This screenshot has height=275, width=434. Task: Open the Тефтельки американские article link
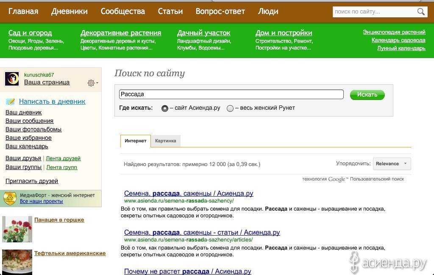tap(70, 253)
